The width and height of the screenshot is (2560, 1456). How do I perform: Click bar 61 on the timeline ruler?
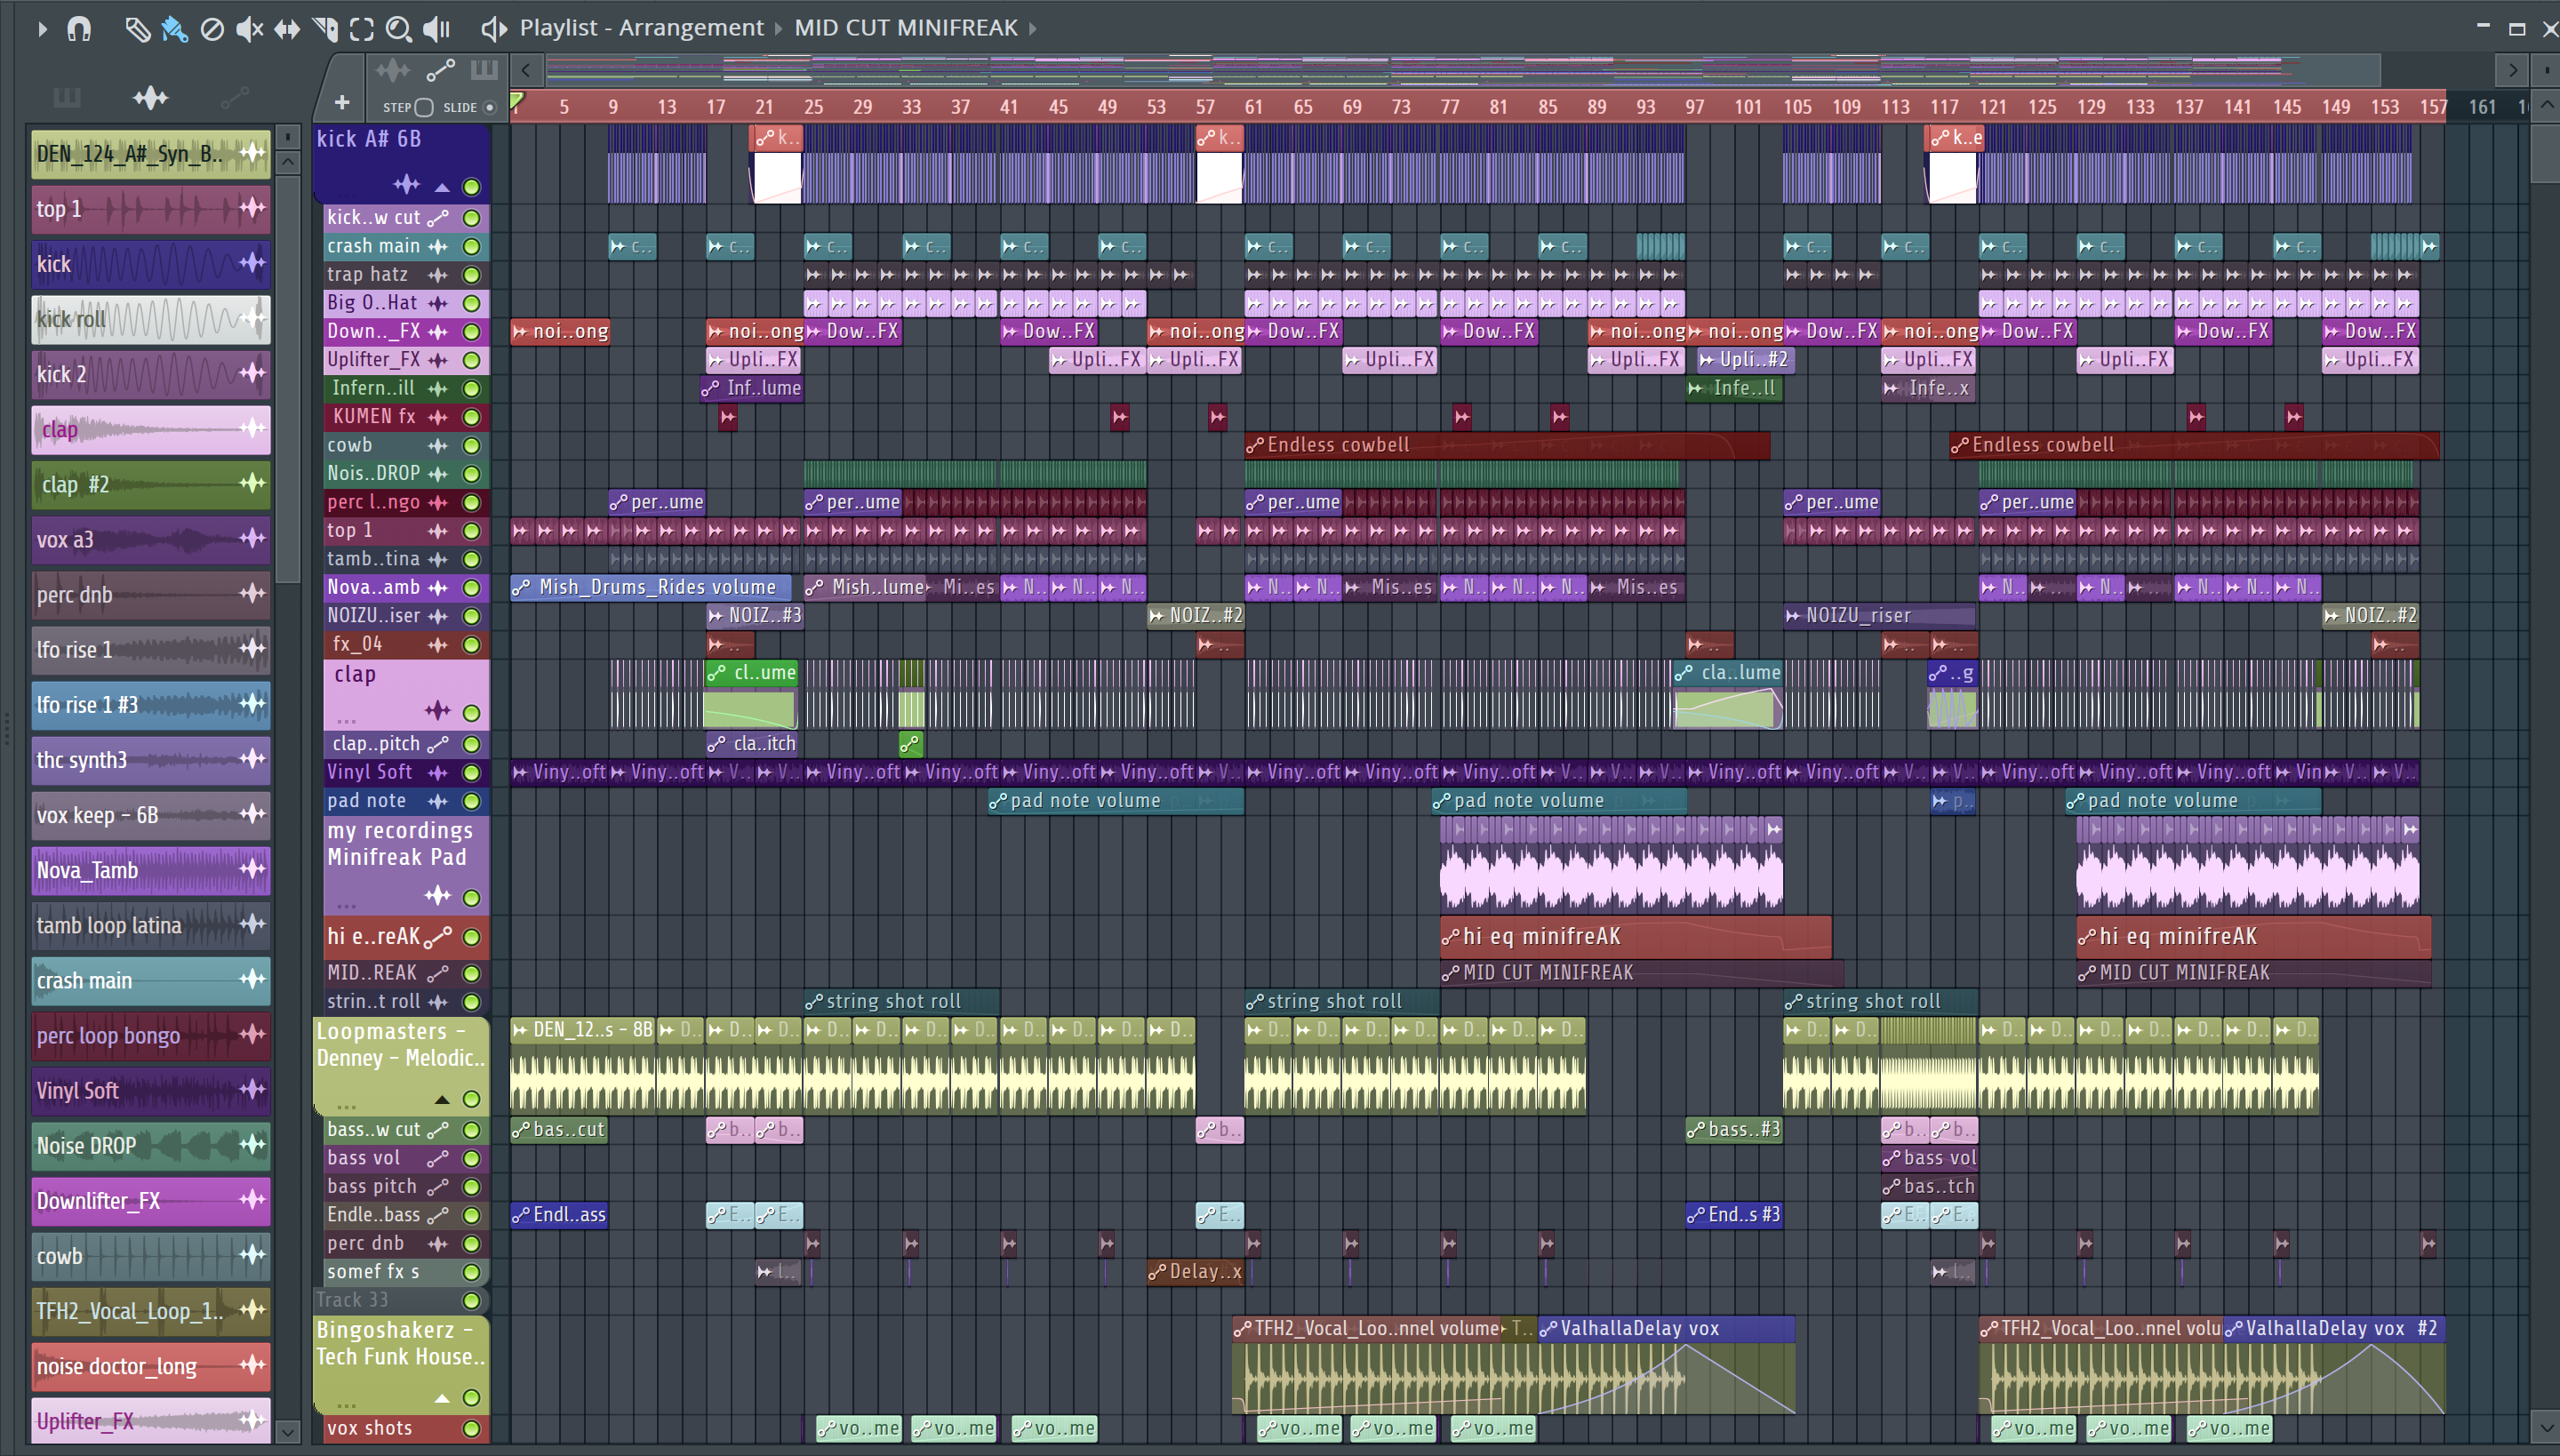[x=1253, y=107]
